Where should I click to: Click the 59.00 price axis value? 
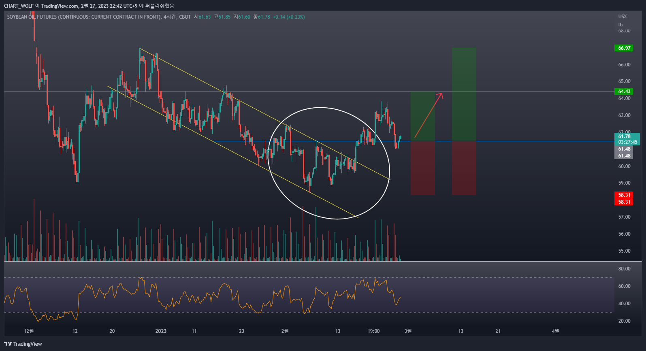pos(624,183)
